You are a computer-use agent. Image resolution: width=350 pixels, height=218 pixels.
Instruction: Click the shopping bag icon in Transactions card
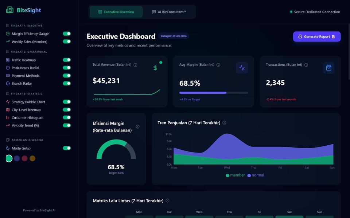click(328, 68)
